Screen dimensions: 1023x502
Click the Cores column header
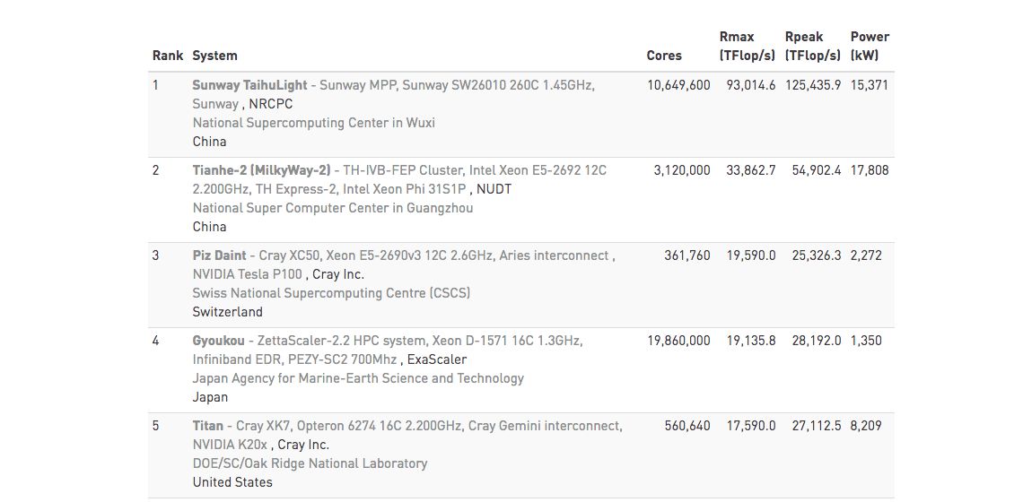coord(664,56)
